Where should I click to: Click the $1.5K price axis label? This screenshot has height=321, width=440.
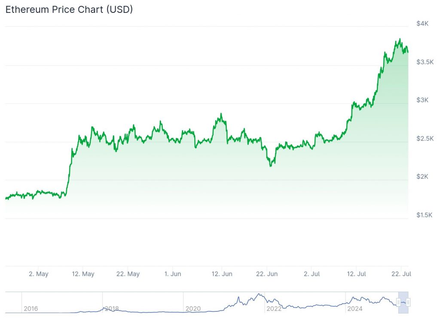[x=425, y=215]
